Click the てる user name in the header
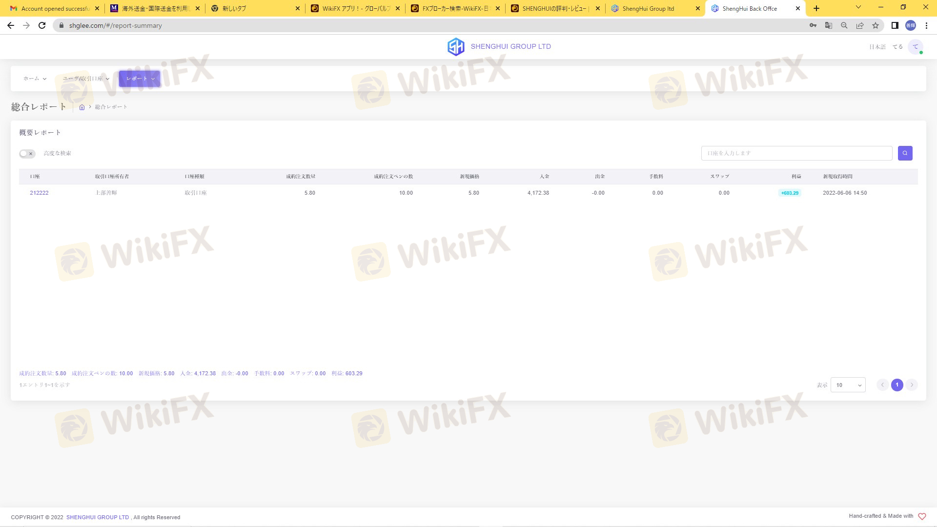This screenshot has height=527, width=937. 897,47
